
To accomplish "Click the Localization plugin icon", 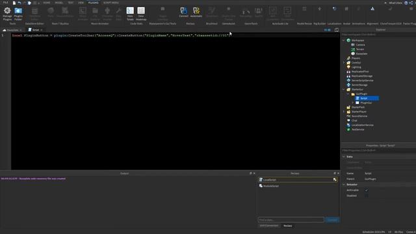I will 334,8.
